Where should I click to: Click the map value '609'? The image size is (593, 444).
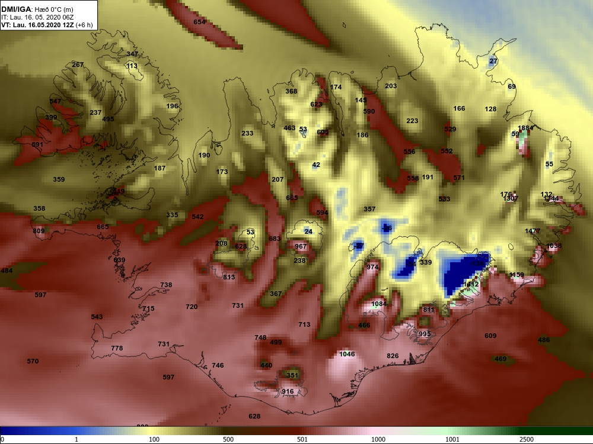[x=490, y=336]
